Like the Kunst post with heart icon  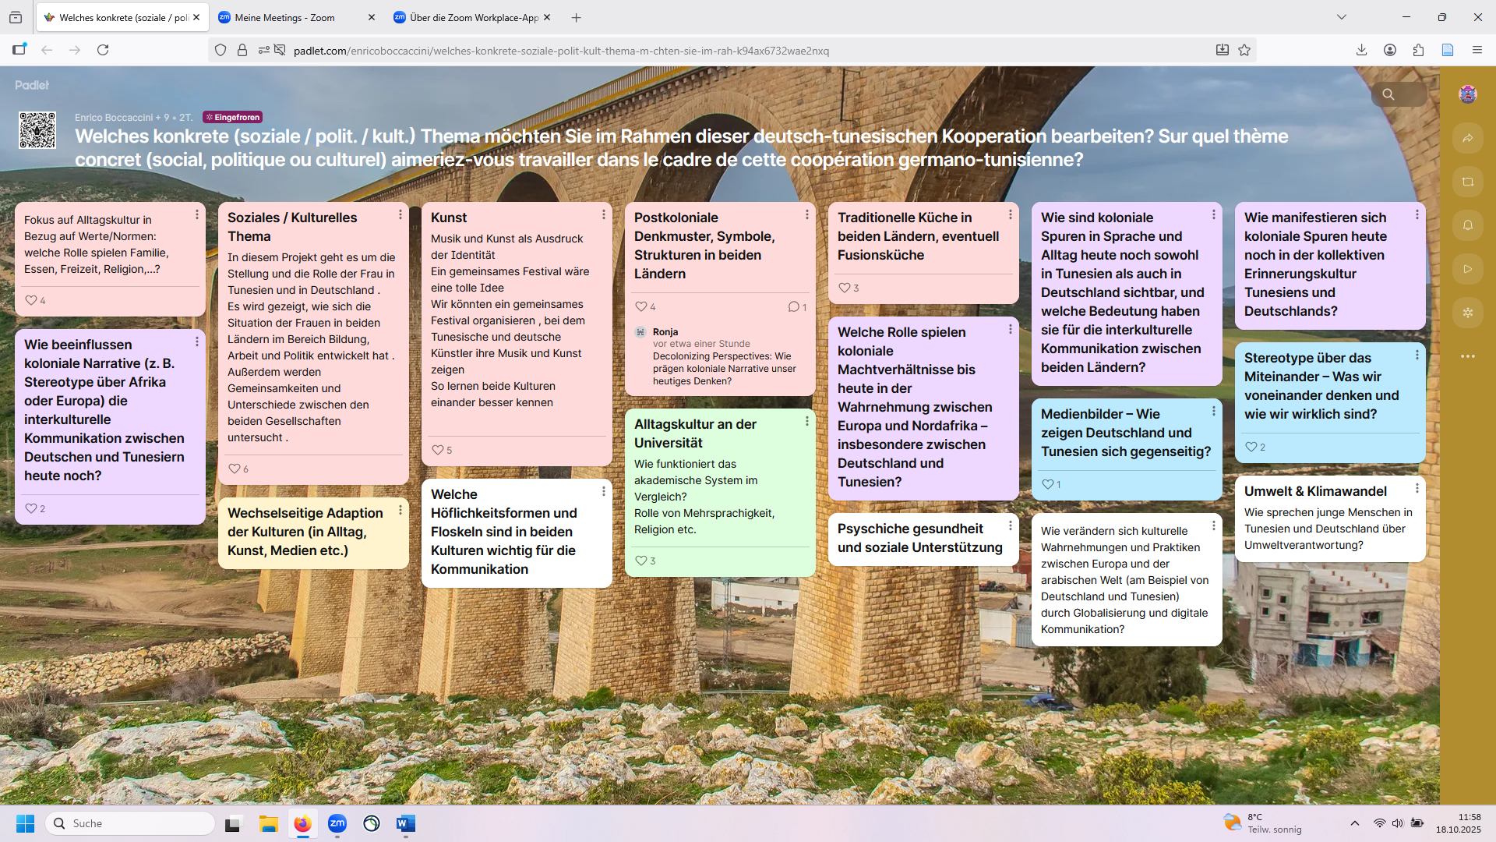click(x=438, y=450)
